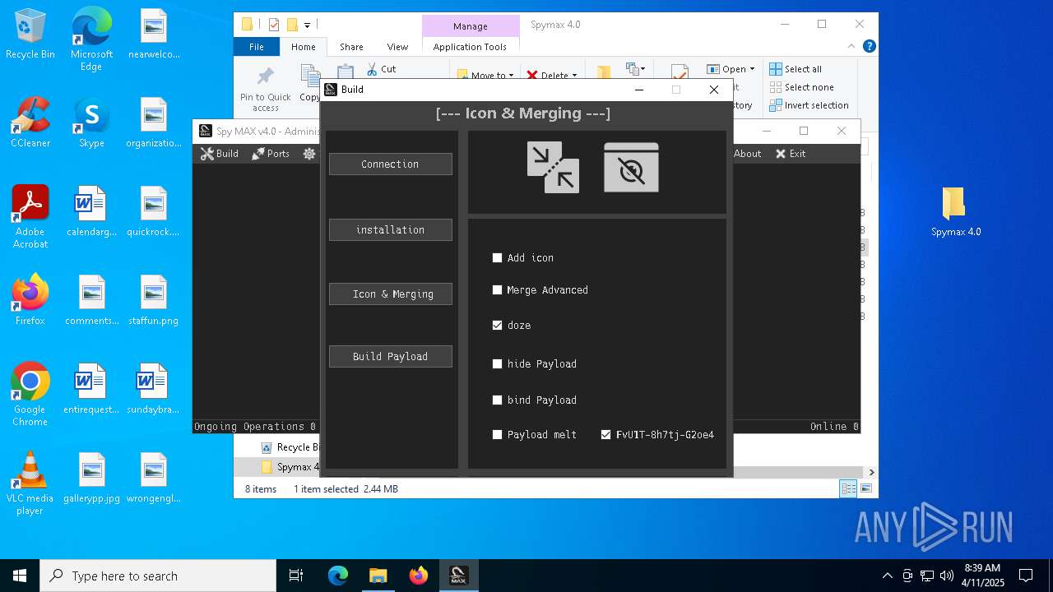Switch to the View ribbon tab

[397, 47]
